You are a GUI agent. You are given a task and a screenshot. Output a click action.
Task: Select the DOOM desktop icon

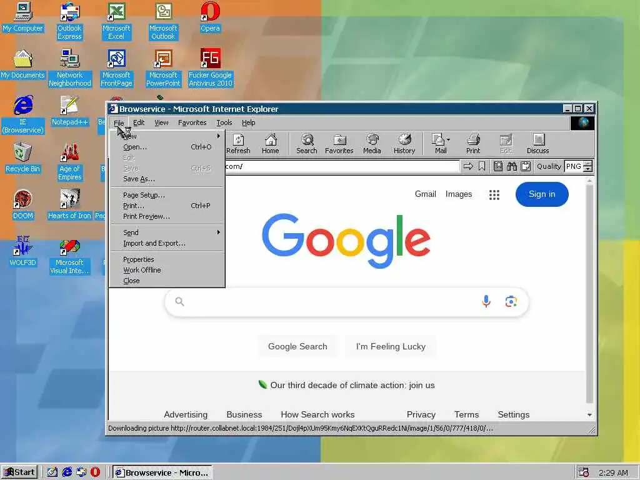22,205
